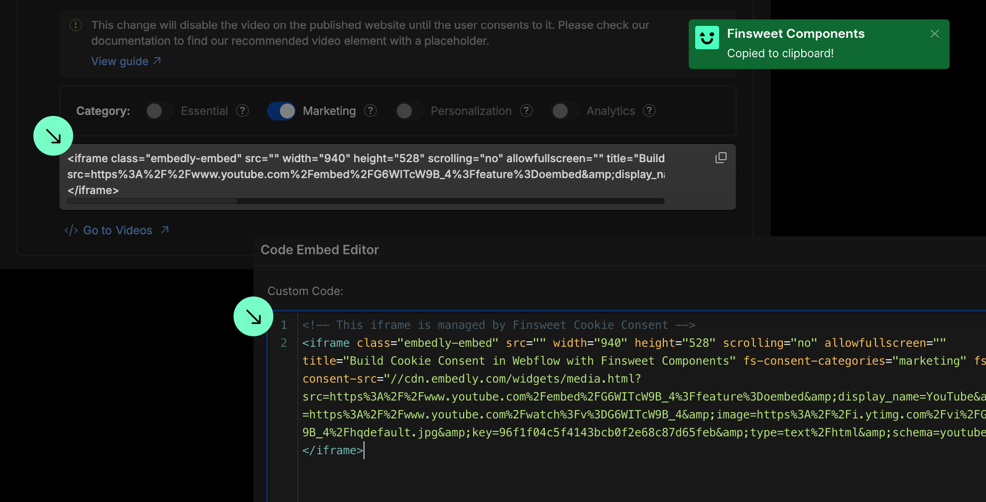Screen dimensions: 986x502
Task: Open the Go to Videos link
Action: click(117, 230)
